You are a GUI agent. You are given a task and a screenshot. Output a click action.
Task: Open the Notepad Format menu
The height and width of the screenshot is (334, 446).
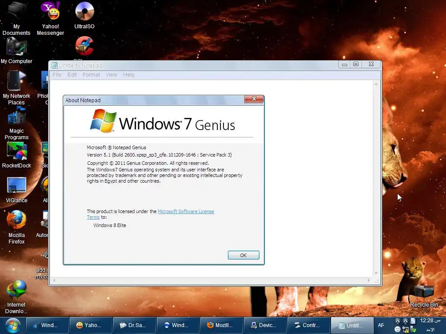pos(91,75)
